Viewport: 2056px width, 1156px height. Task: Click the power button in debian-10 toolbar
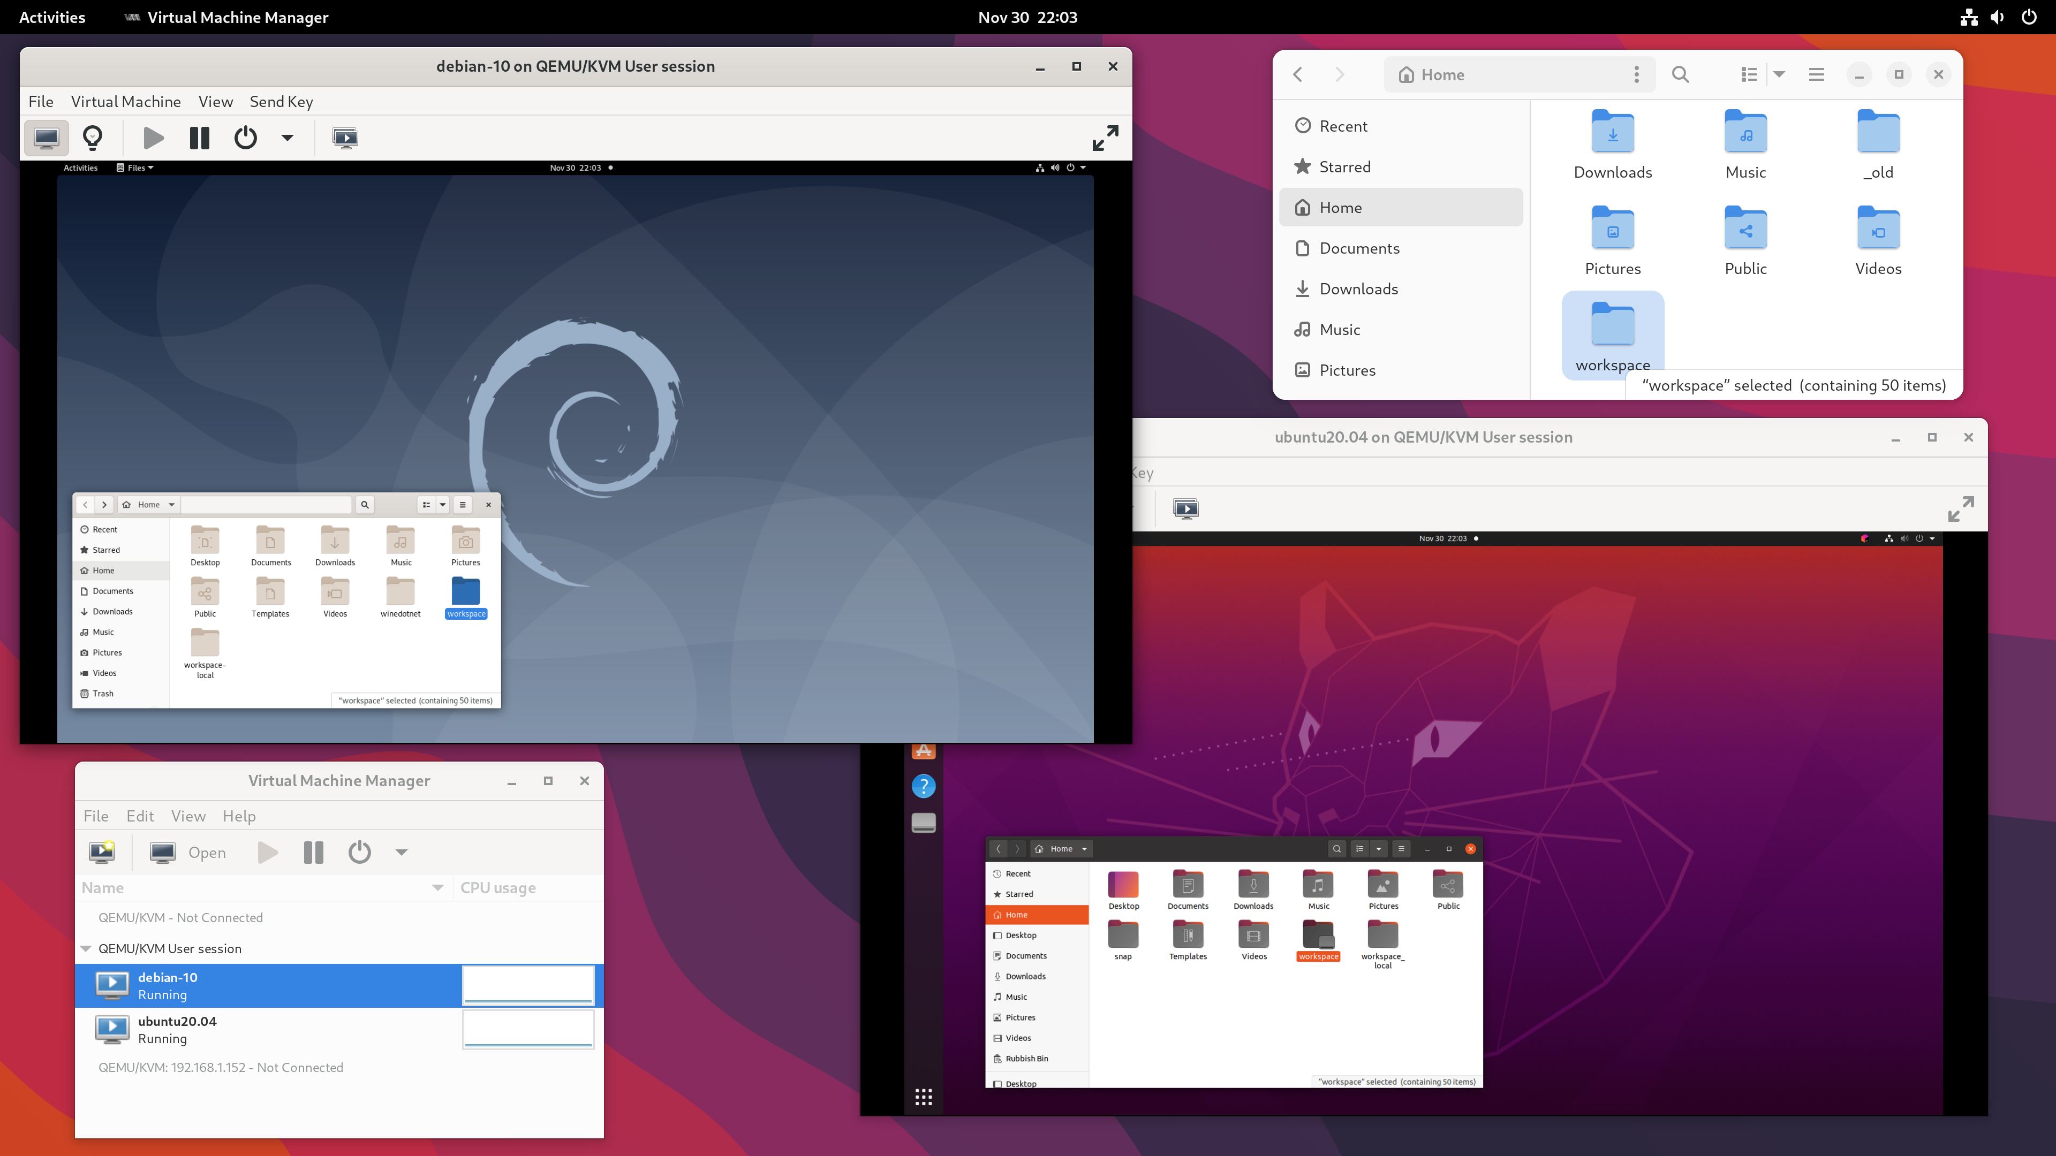point(245,138)
